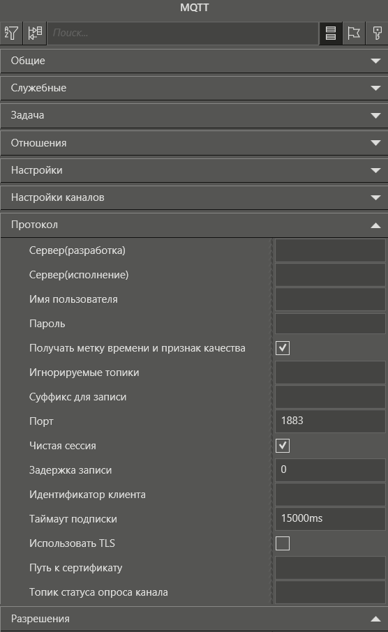The height and width of the screenshot is (632, 388).
Task: Expand the Задача section
Action: (194, 115)
